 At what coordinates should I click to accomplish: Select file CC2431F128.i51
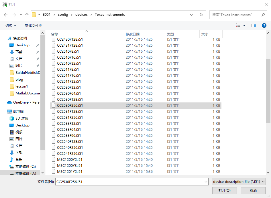(x=136, y=45)
